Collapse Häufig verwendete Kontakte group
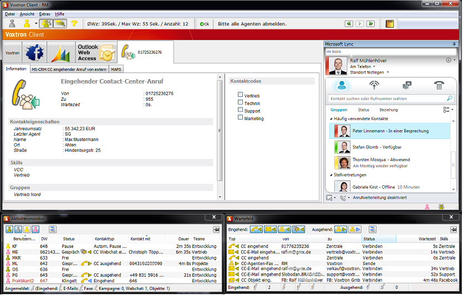The image size is (463, 295). [331, 119]
